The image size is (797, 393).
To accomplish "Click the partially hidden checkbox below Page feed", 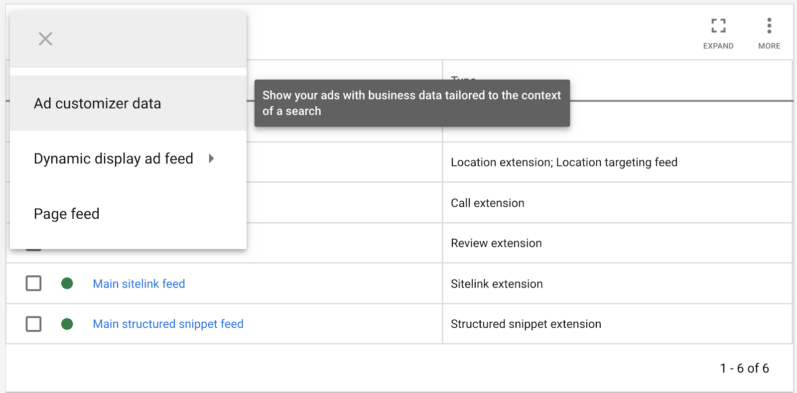I will (33, 250).
